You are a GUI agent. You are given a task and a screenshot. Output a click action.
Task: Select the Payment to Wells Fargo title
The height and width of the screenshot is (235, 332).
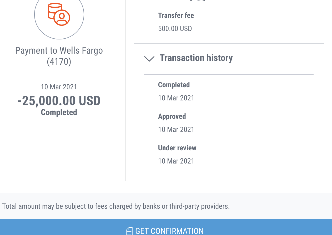[59, 50]
